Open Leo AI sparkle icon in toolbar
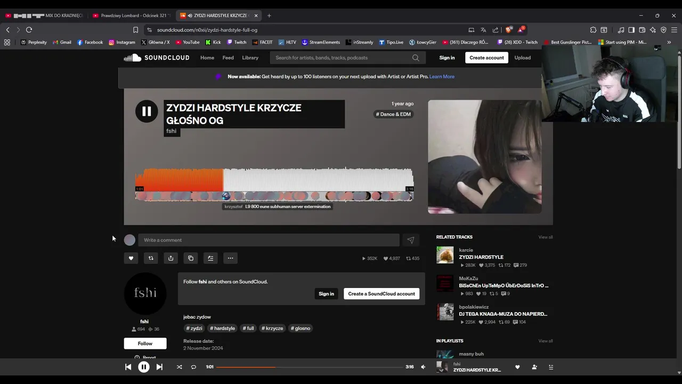The width and height of the screenshot is (682, 384). pos(653,30)
